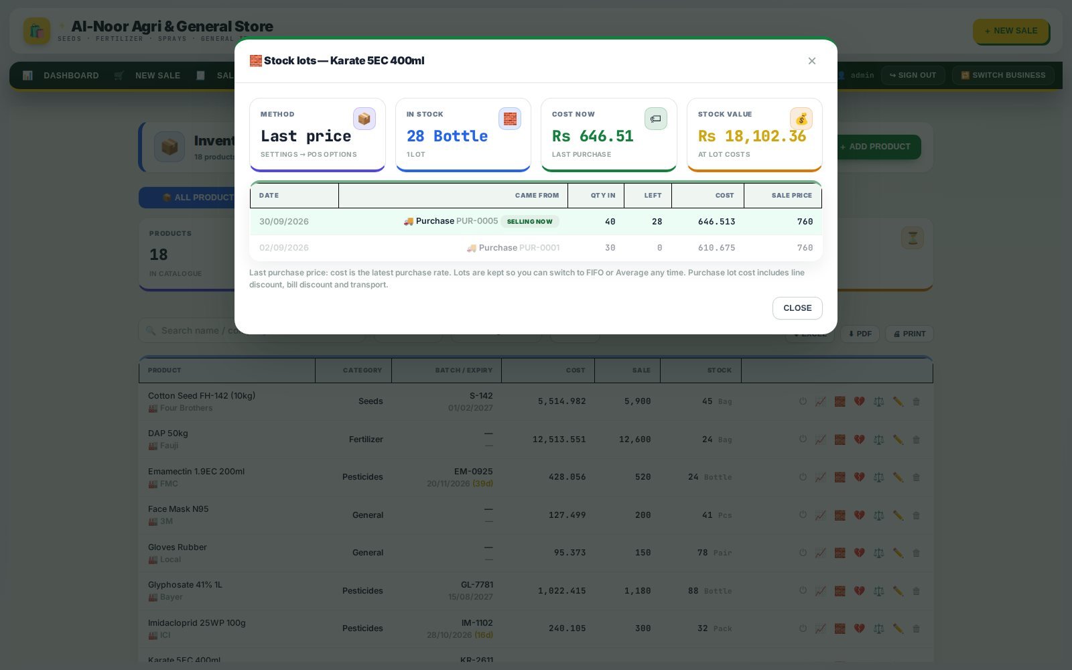The height and width of the screenshot is (670, 1072).
Task: Click the Stock Value money bag icon
Action: [801, 119]
